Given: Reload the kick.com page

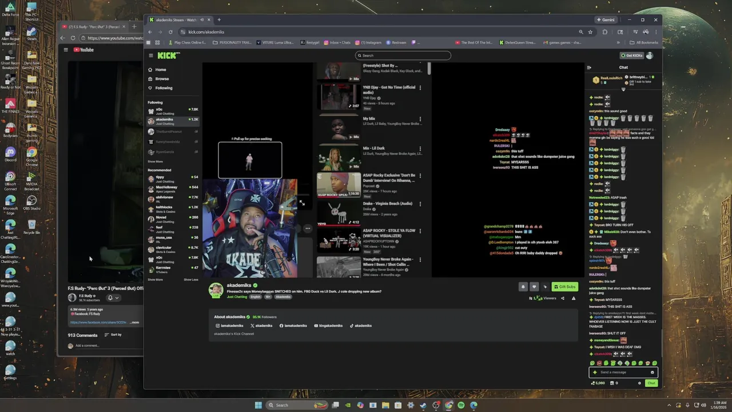Looking at the screenshot, I should pyautogui.click(x=170, y=32).
